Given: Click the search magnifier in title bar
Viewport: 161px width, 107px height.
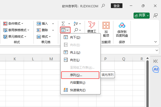Looking at the screenshot, I should pyautogui.click(x=103, y=6).
